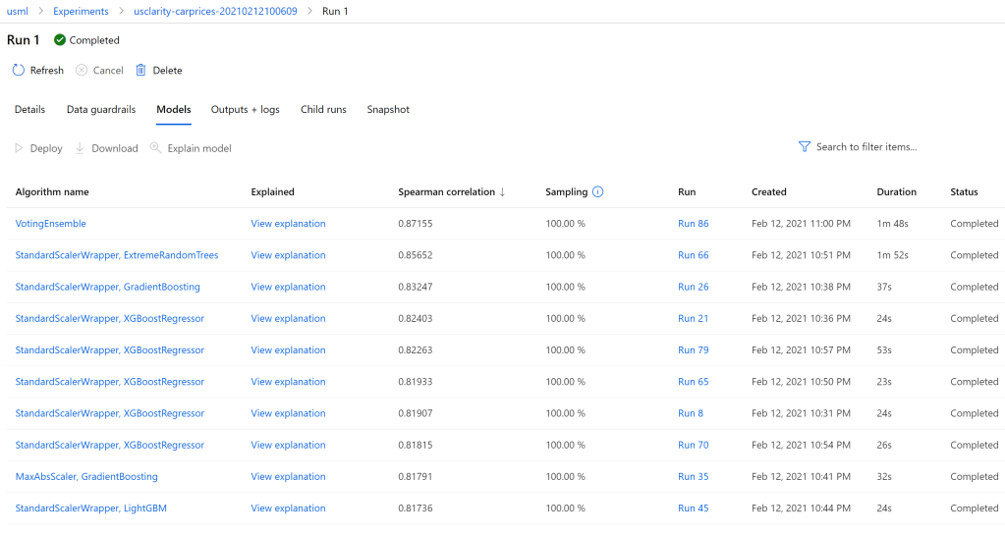Image resolution: width=1005 pixels, height=534 pixels.
Task: Select the Data guardrails tab
Action: coord(101,110)
